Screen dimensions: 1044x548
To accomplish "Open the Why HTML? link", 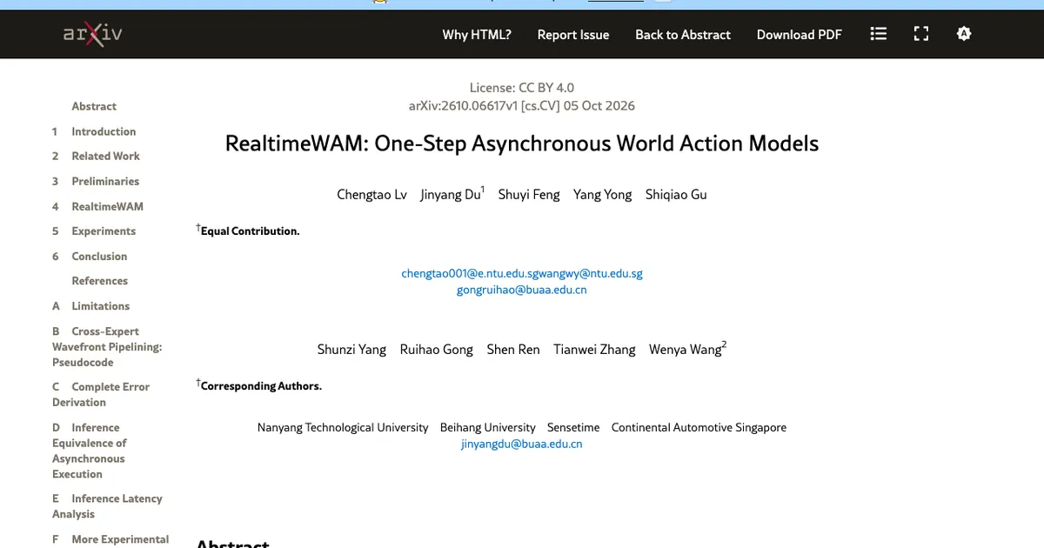I will [477, 35].
